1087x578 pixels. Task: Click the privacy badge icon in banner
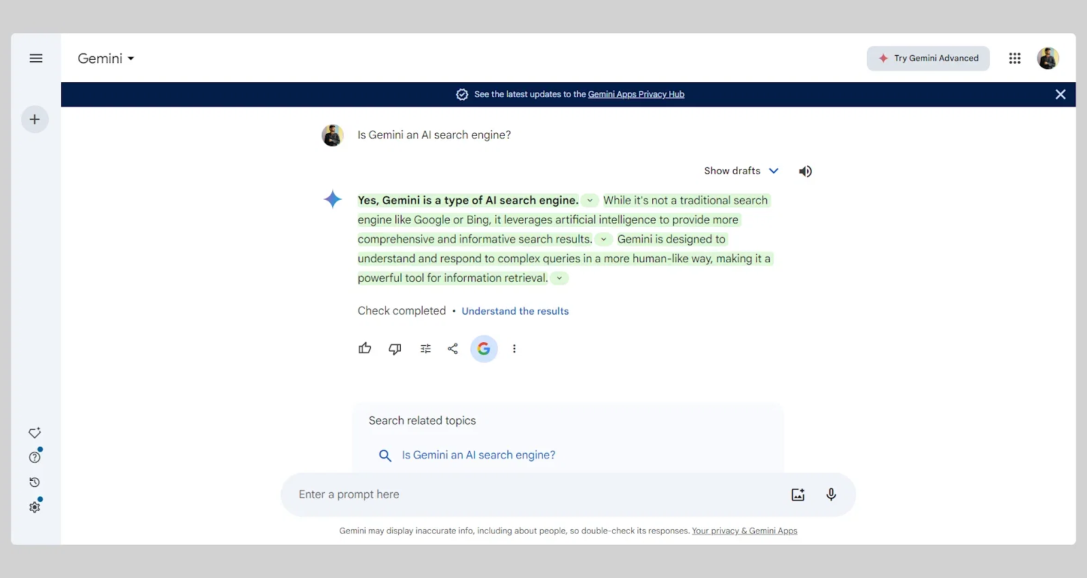(462, 94)
